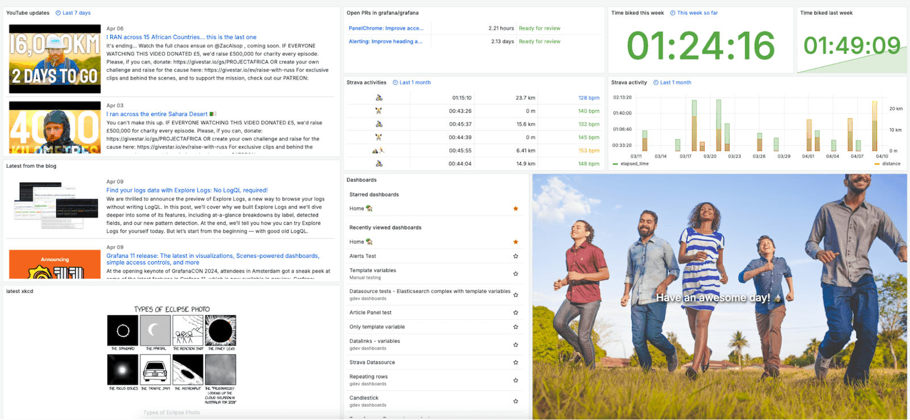Click the ride icon in the 23.7 km row
Viewport: 910px width, 420px height.
coord(379,98)
